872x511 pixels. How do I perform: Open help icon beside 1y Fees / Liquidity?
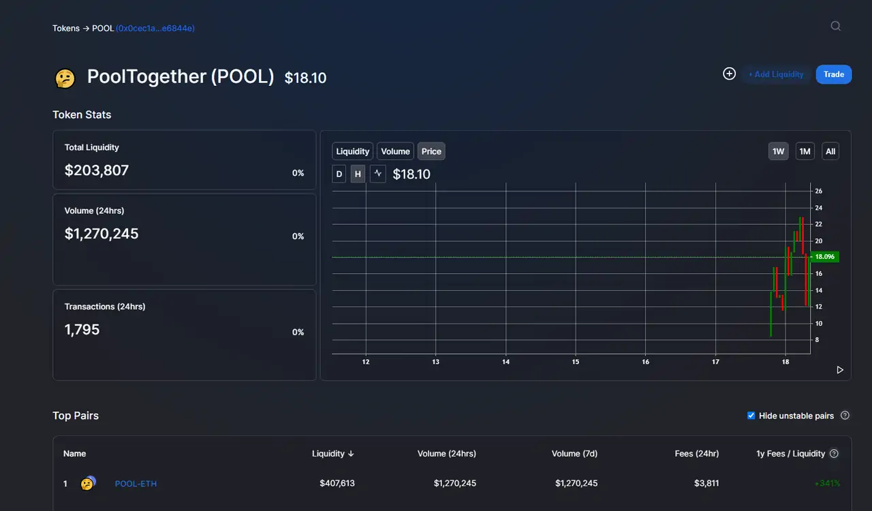click(x=834, y=454)
